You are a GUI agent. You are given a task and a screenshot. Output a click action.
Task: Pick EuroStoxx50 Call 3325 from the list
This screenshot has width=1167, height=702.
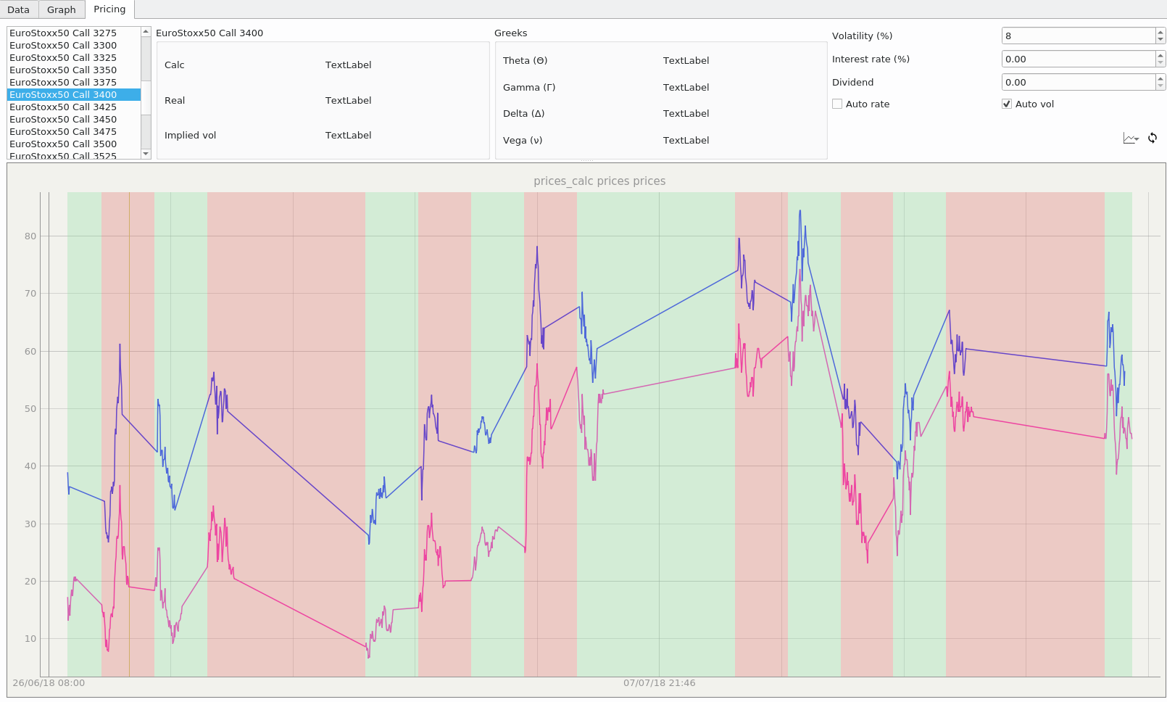point(74,57)
